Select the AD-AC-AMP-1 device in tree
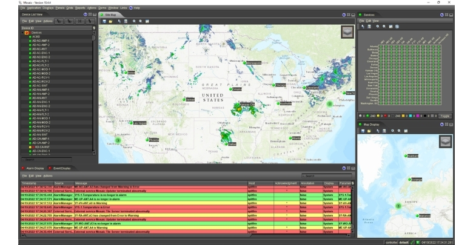Viewport: 473px width, 245px height. pos(41,41)
